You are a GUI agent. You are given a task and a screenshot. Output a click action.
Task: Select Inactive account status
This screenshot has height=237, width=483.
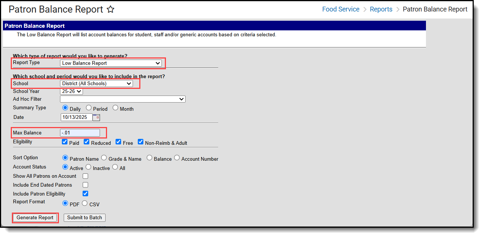[89, 167]
